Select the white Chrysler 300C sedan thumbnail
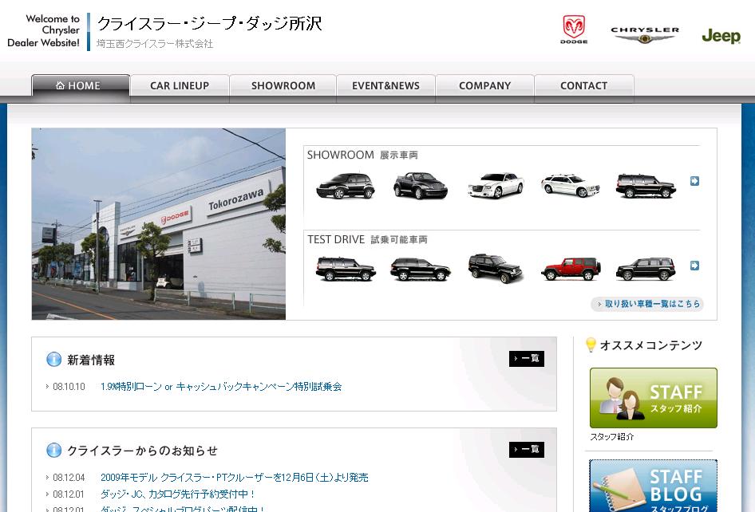The height and width of the screenshot is (512, 755). point(495,185)
